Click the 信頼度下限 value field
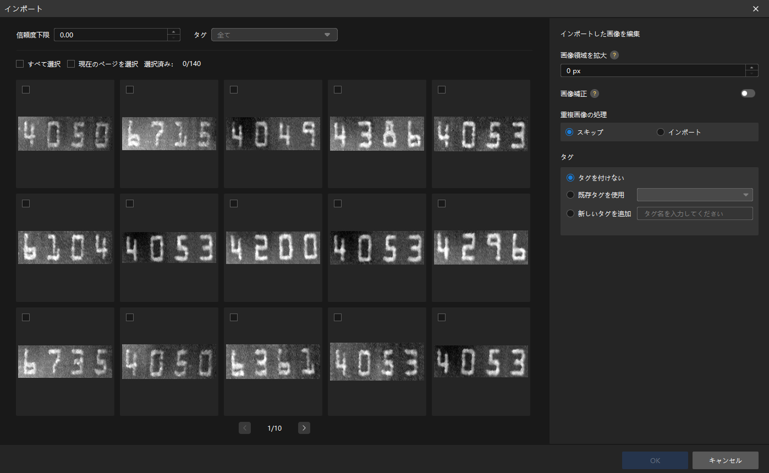The image size is (769, 473). (x=111, y=35)
